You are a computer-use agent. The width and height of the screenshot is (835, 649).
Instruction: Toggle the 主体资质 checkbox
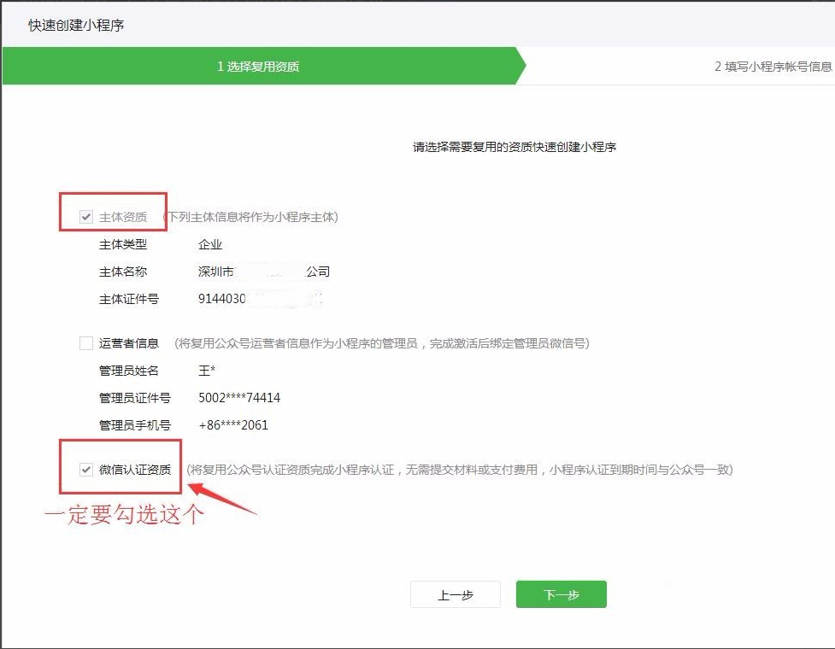click(85, 217)
